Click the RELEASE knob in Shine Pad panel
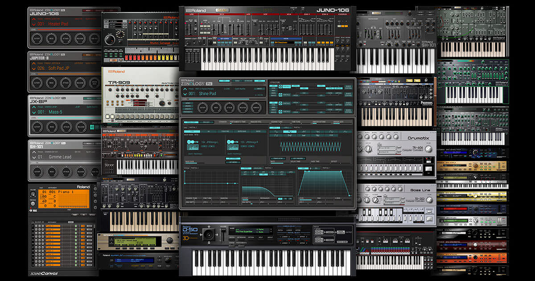 point(243,107)
